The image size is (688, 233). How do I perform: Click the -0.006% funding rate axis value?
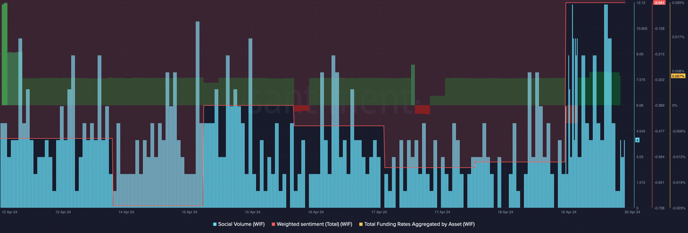679,131
